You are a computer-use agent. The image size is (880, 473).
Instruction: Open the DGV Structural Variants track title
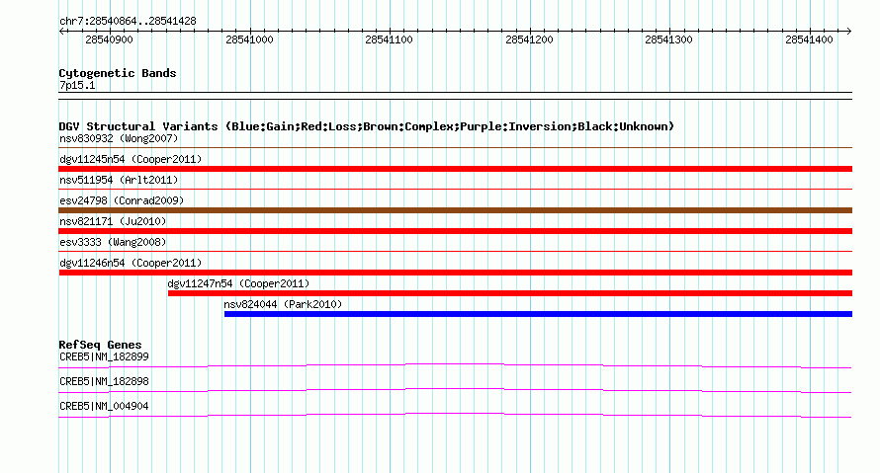click(367, 126)
